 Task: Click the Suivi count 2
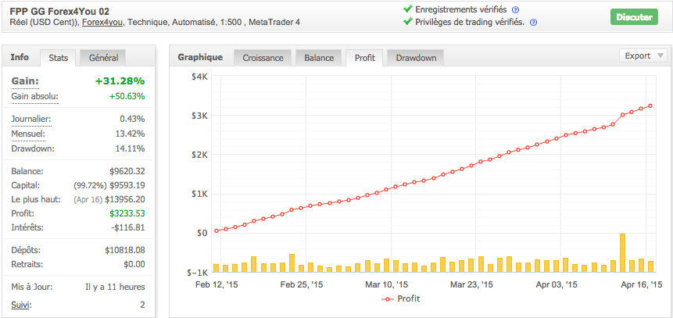click(142, 305)
